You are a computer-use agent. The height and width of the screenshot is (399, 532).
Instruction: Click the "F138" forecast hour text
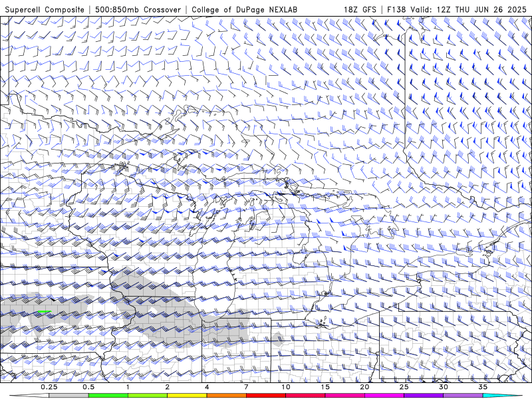tap(396, 9)
